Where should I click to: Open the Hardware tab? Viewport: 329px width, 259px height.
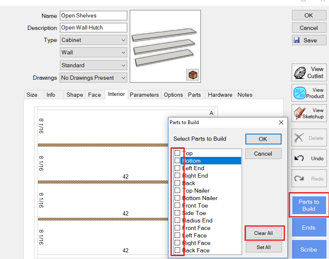(x=220, y=95)
